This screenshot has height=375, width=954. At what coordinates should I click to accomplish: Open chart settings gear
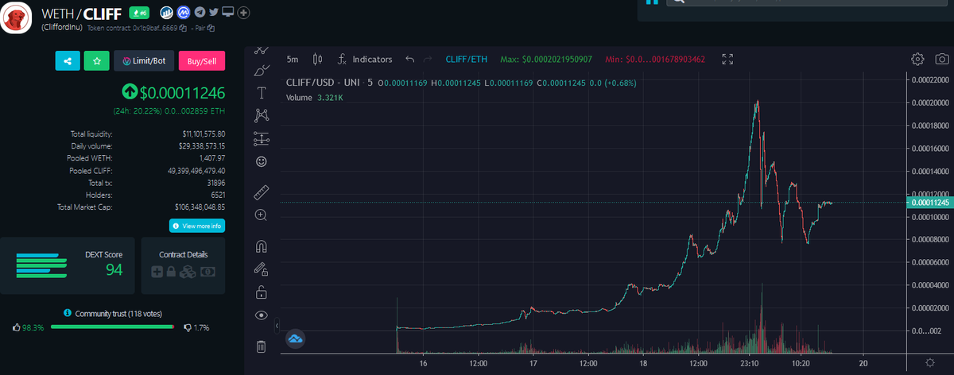pos(917,59)
